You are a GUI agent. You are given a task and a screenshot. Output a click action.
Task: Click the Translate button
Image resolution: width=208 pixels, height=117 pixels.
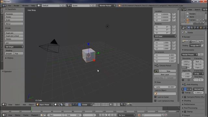point(14,14)
